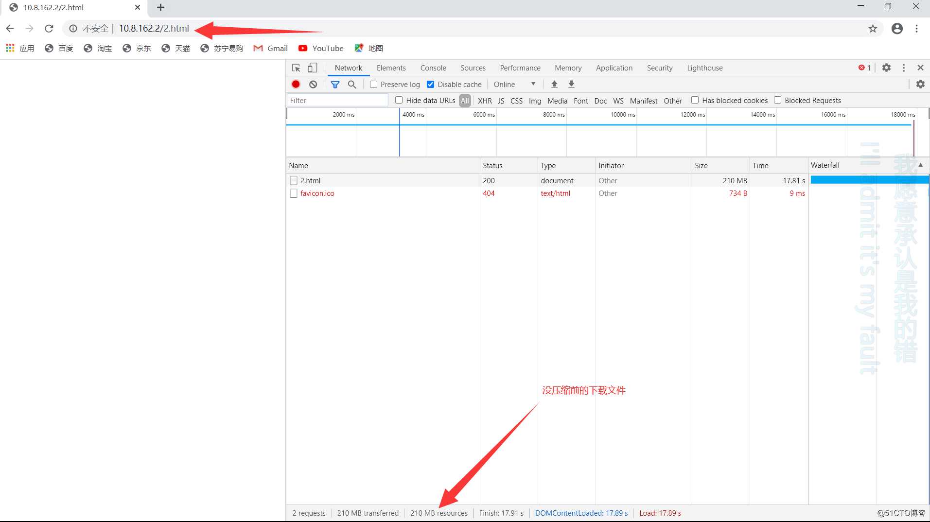930x522 pixels.
Task: Close the DevTools panel
Action: (920, 68)
